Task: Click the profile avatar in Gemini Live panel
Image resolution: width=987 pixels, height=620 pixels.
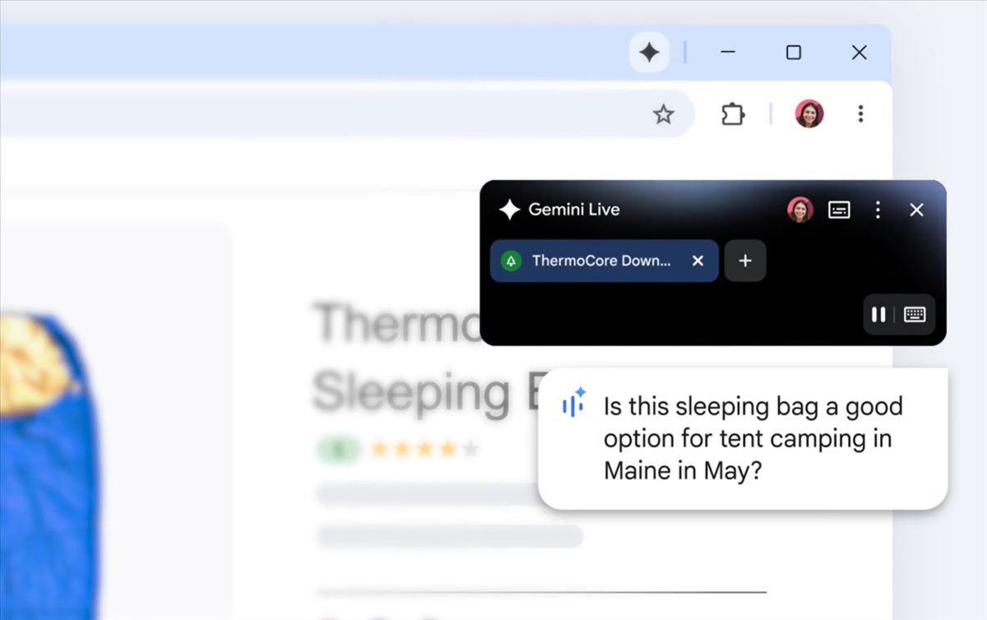Action: click(x=800, y=210)
